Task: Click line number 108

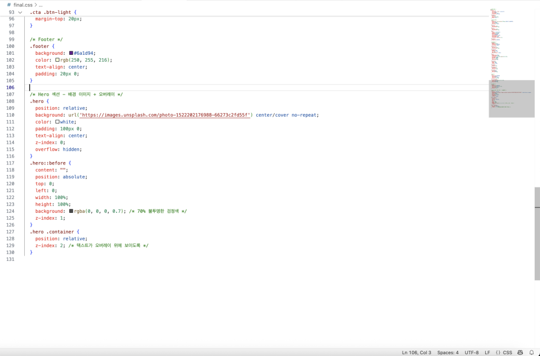Action: tap(10, 101)
